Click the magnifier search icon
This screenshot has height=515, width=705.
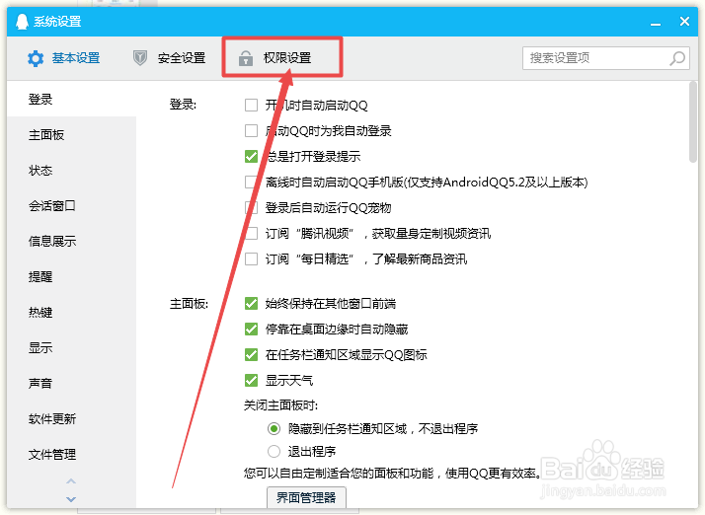pos(677,58)
